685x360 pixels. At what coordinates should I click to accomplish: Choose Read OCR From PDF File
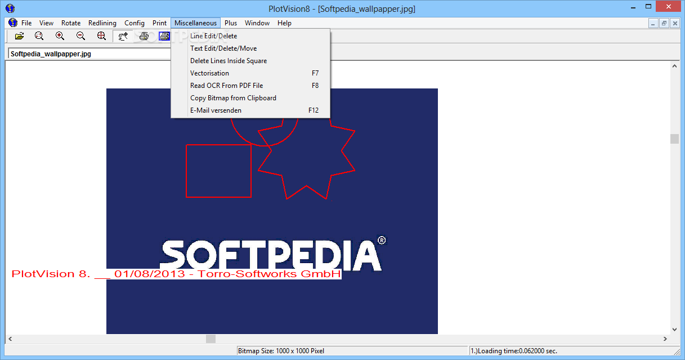pos(250,86)
